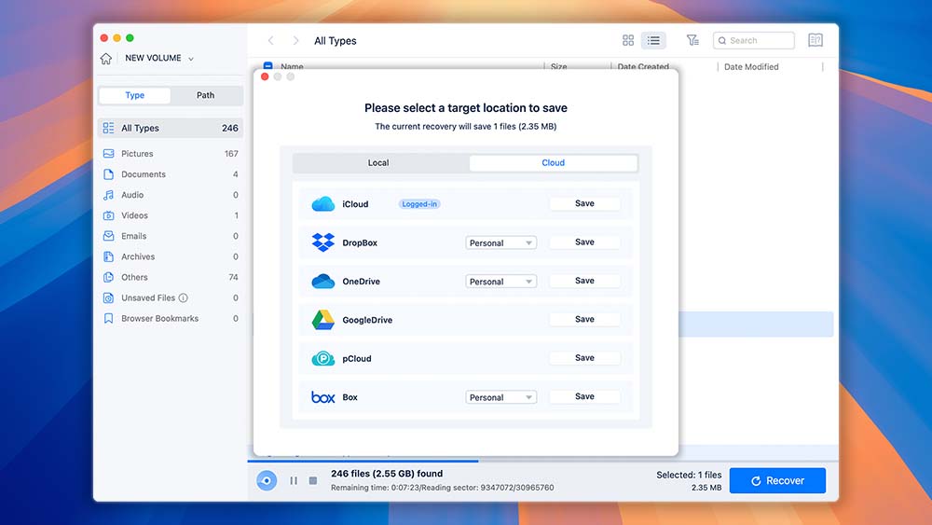Viewport: 932px width, 525px height.
Task: Open the Audio category
Action: 170,195
